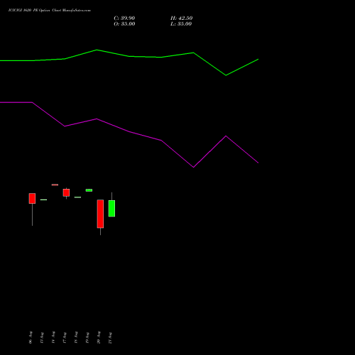The height and width of the screenshot is (355, 355).
Task: Click the 21 Aug date axis label
Action: 110,338
